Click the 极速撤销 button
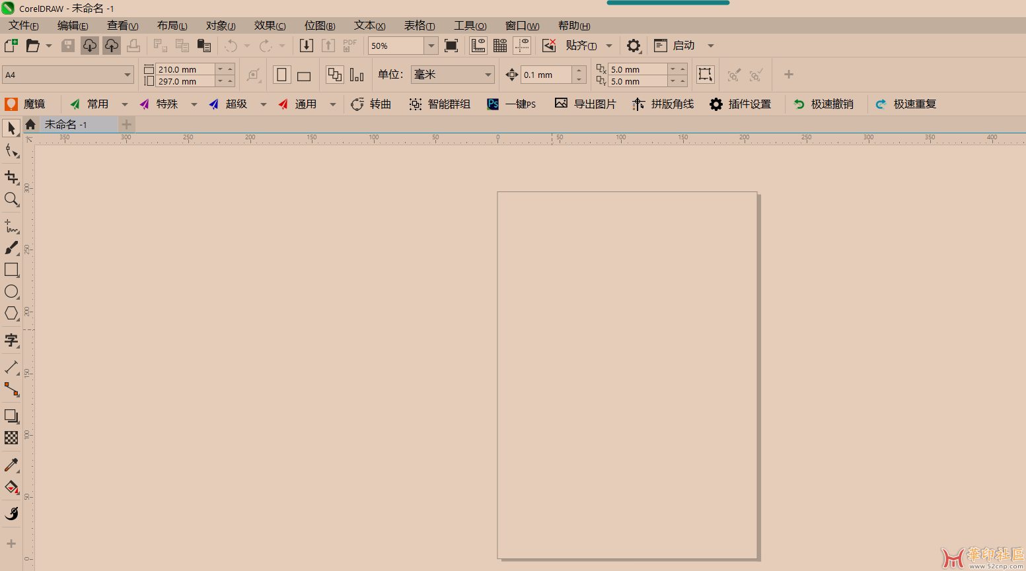 pyautogui.click(x=823, y=104)
